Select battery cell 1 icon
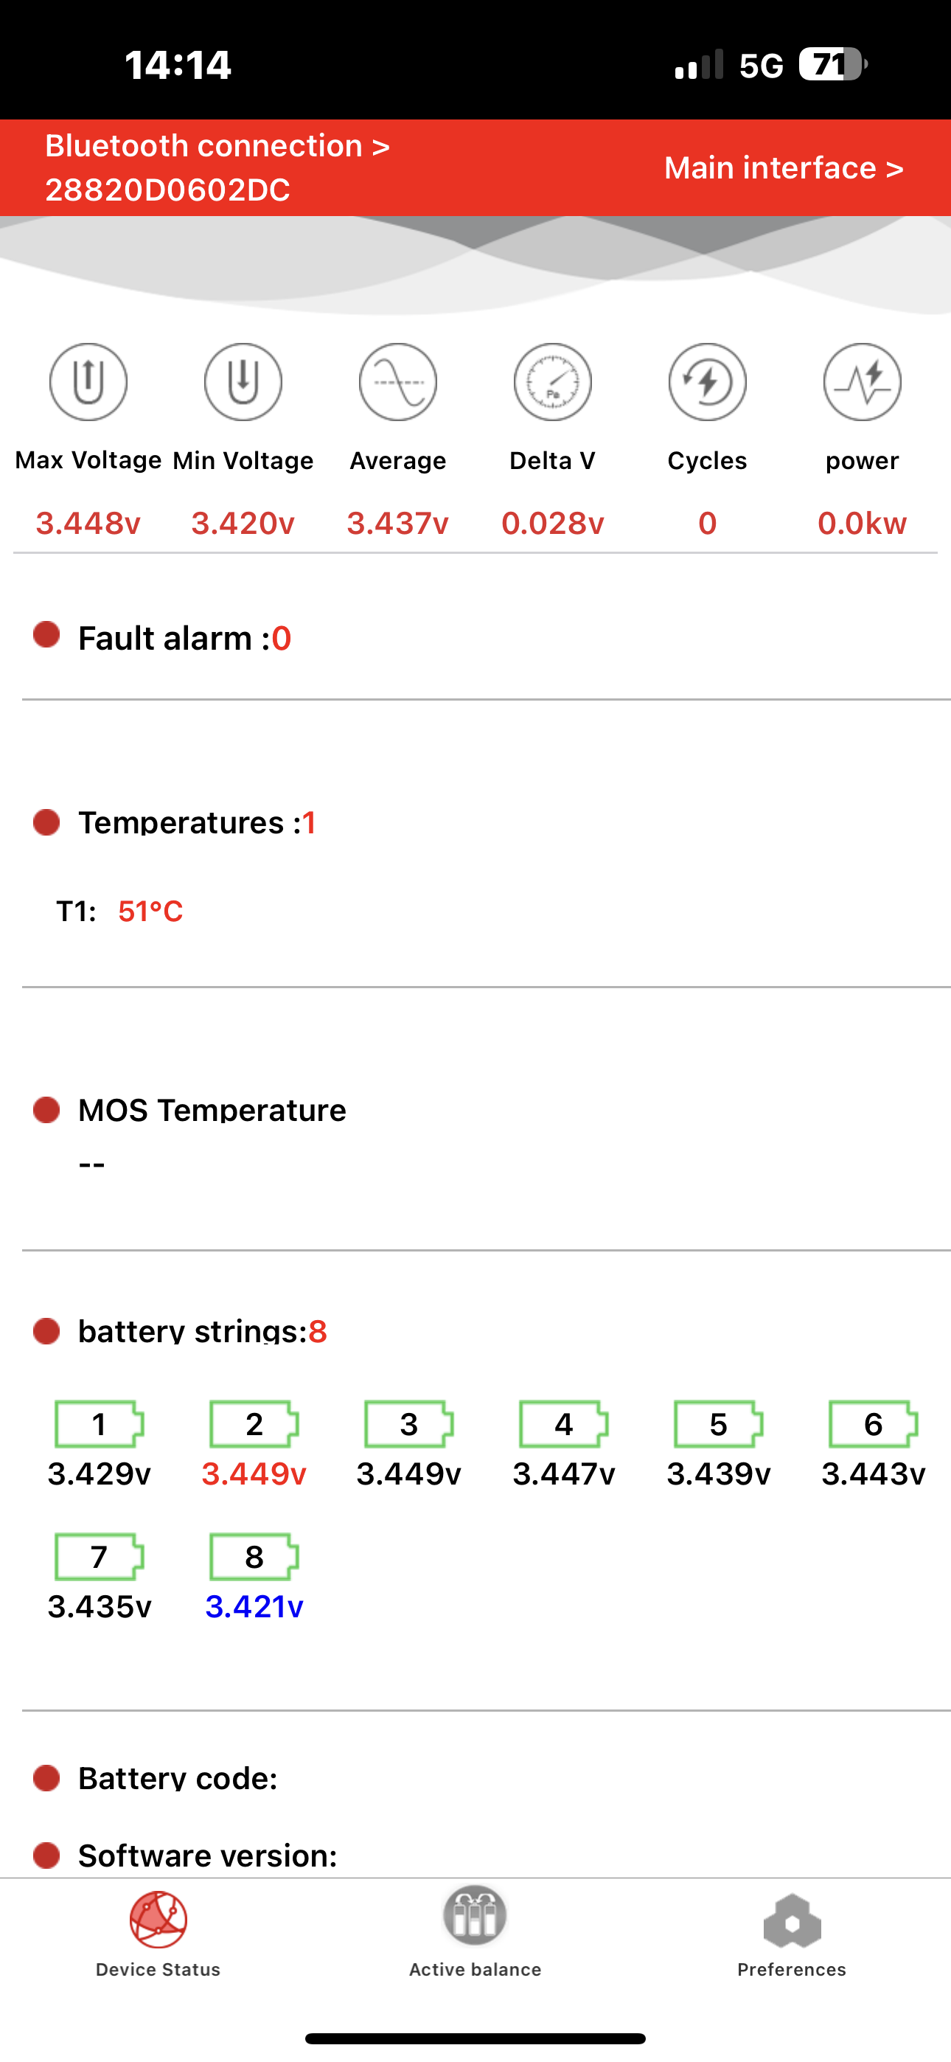The height and width of the screenshot is (2062, 951). 100,1424
